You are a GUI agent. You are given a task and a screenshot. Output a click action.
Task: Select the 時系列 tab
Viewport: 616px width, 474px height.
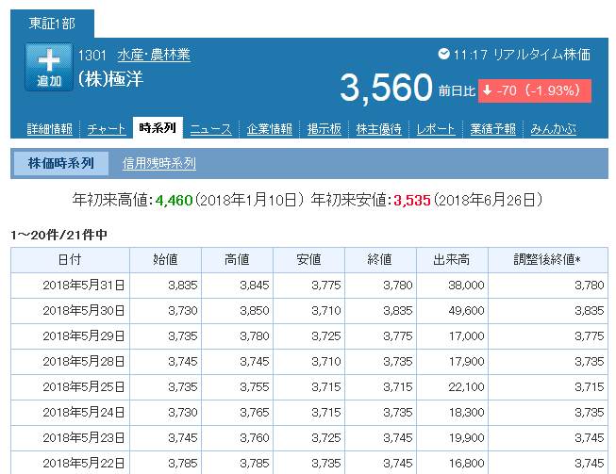(158, 128)
